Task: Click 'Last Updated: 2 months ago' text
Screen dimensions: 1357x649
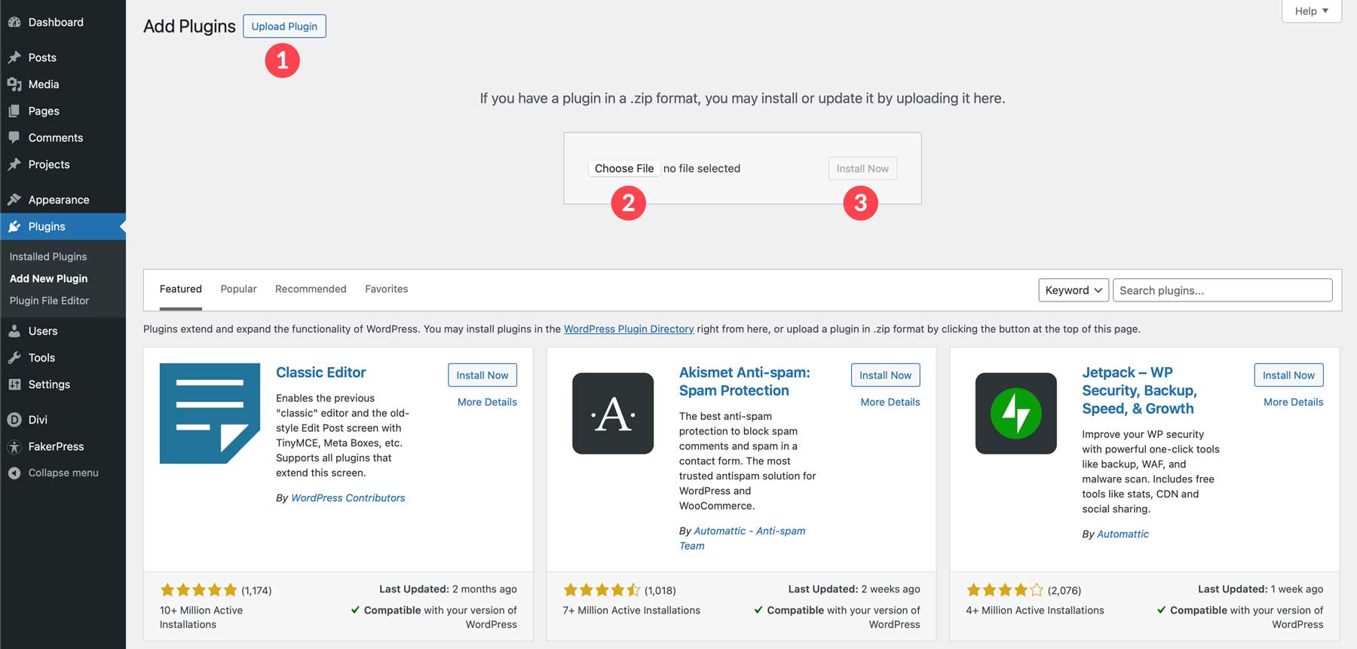Action: click(448, 589)
